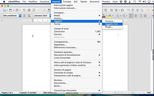Open the Apple menu
This screenshot has width=154, height=96.
(4, 2)
